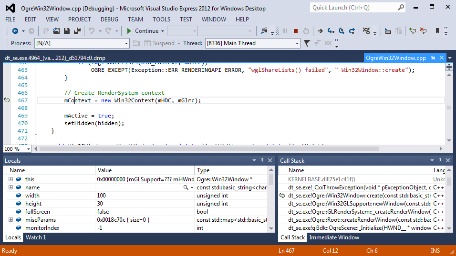Select the monitorIndex row in Locals
This screenshot has height=256, width=456.
click(137, 228)
